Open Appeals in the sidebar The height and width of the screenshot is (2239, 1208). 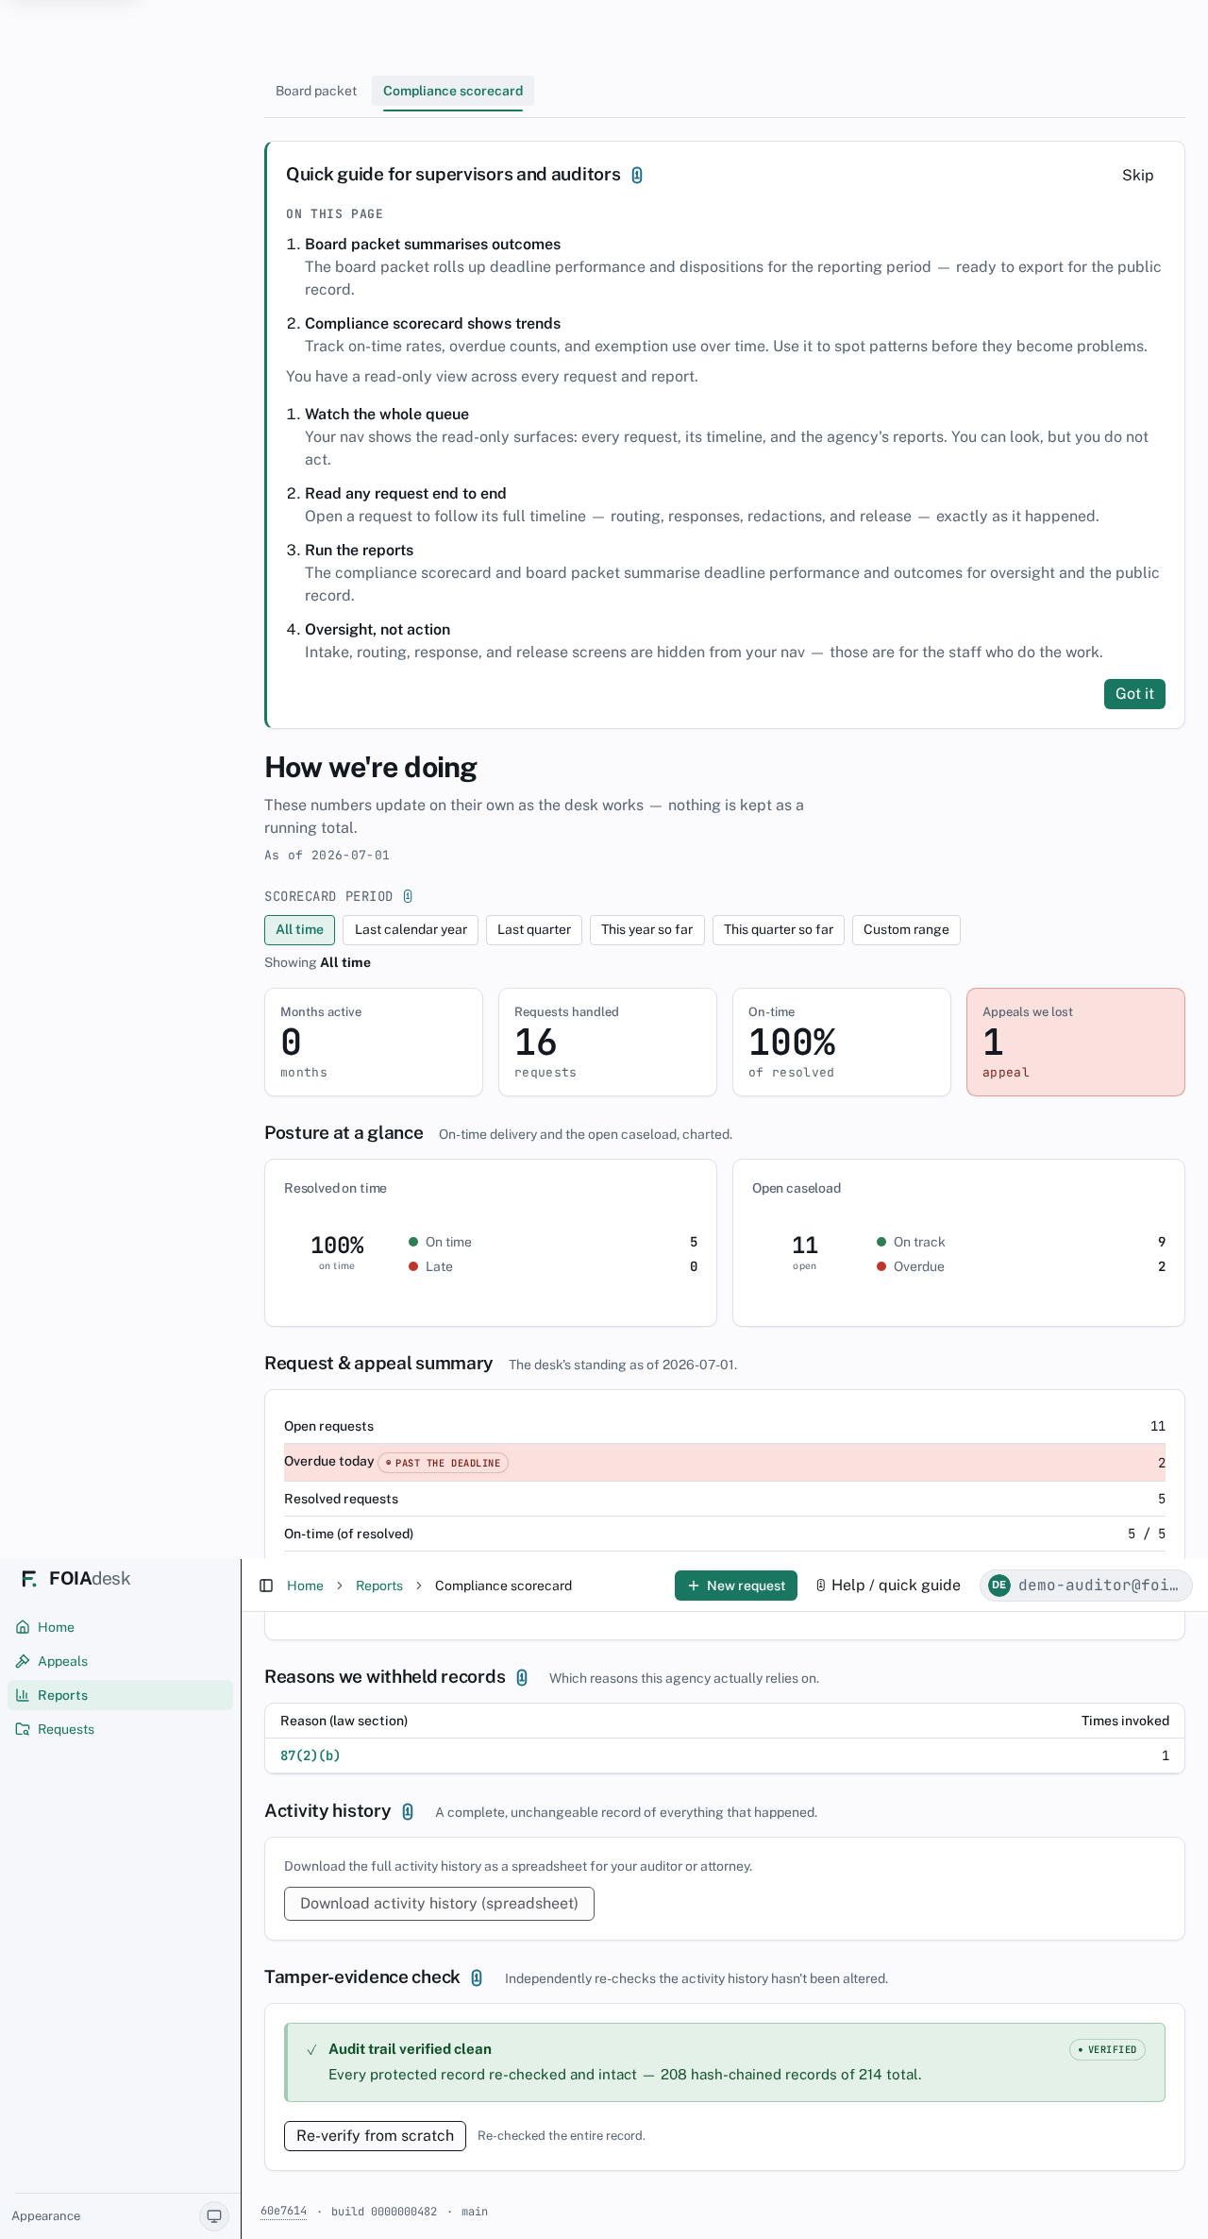click(120, 1661)
